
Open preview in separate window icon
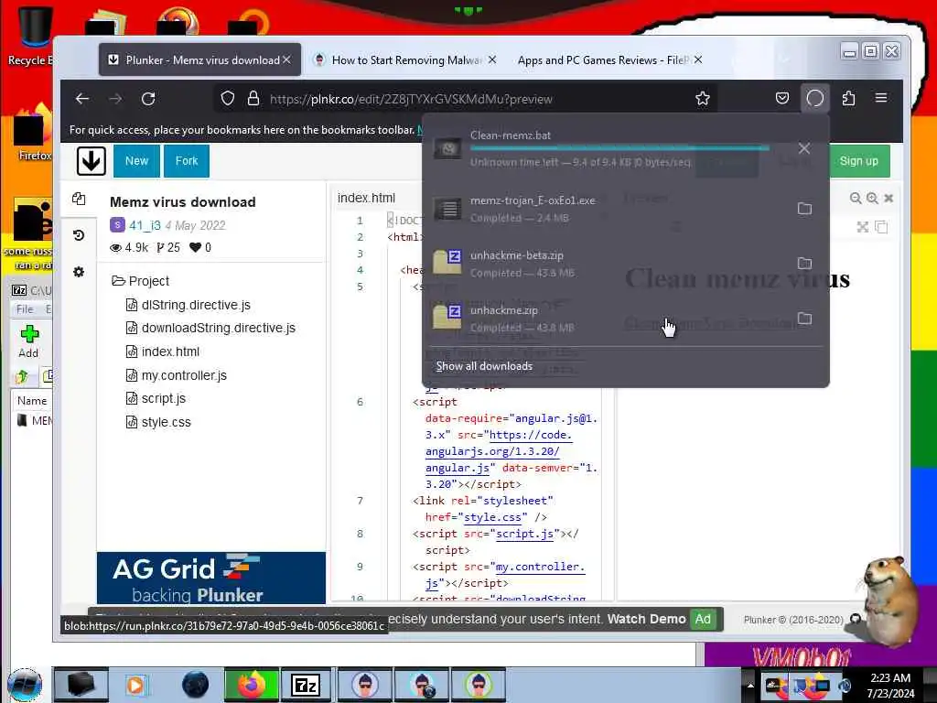(881, 227)
